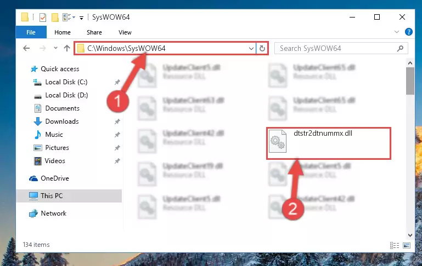This screenshot has height=266, width=422.
Task: Open the address bar history dropdown
Action: pyautogui.click(x=251, y=49)
